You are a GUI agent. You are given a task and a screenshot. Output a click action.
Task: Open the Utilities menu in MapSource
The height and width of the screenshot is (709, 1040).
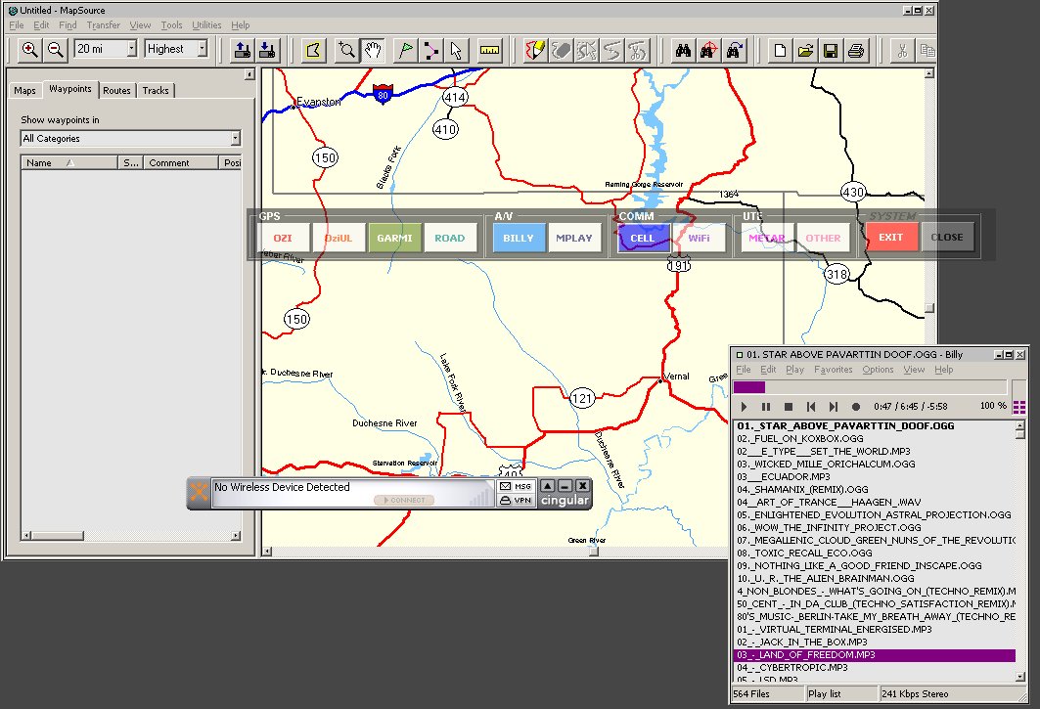tap(206, 25)
